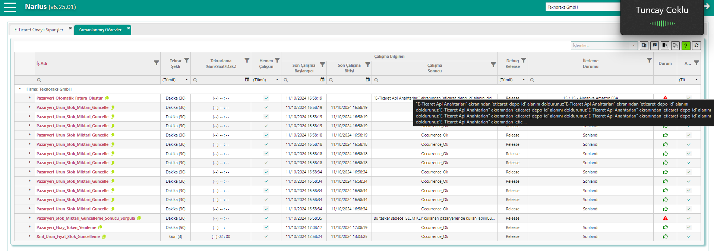Expand the Pazaryeri_Ebay_Token_Yenileme row
The height and width of the screenshot is (251, 714).
[x=30, y=227]
